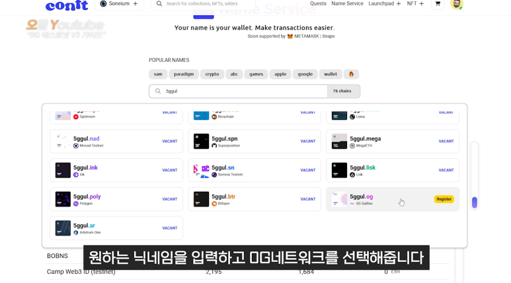Click VACANT on the 5ggul.mega card
Image resolution: width=511 pixels, height=283 pixels.
pos(446,141)
